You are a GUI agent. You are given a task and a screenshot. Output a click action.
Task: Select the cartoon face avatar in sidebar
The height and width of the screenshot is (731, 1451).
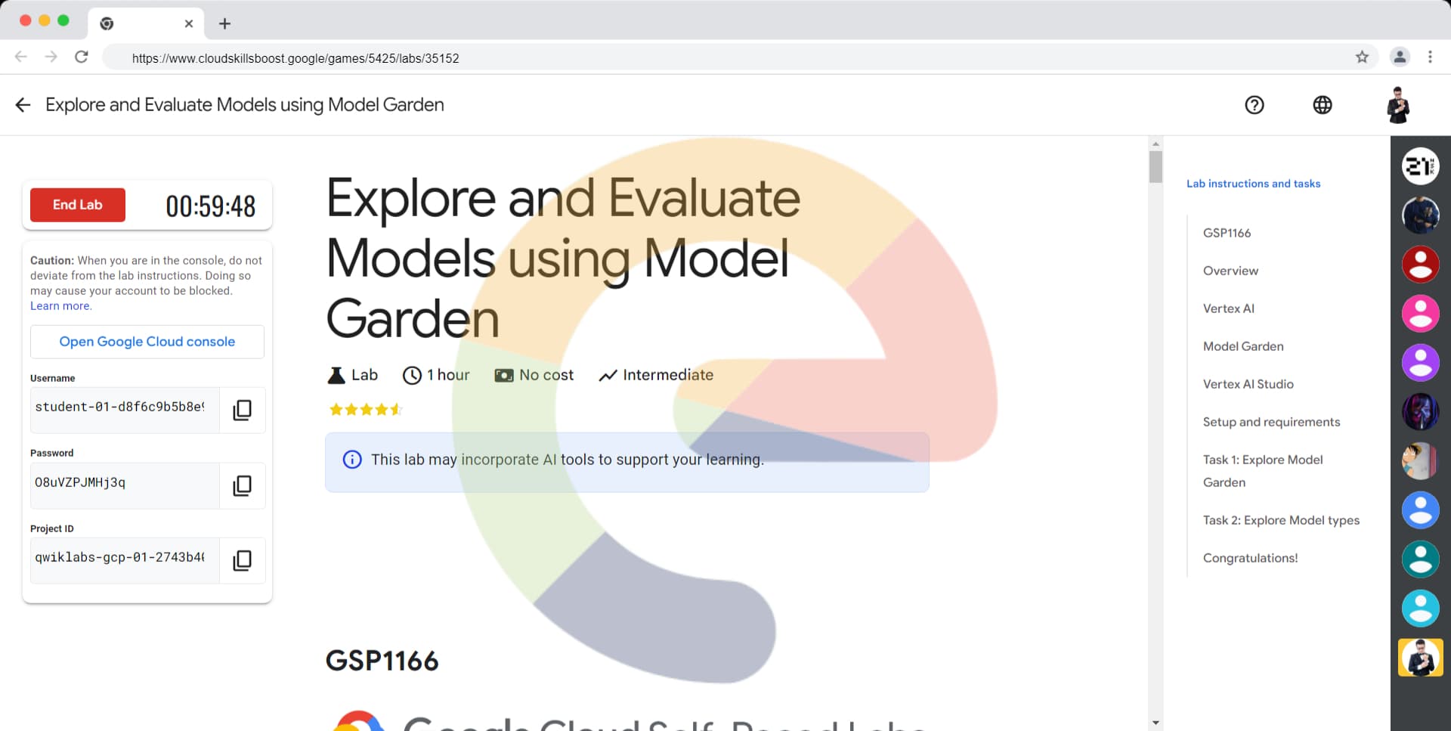(x=1421, y=461)
